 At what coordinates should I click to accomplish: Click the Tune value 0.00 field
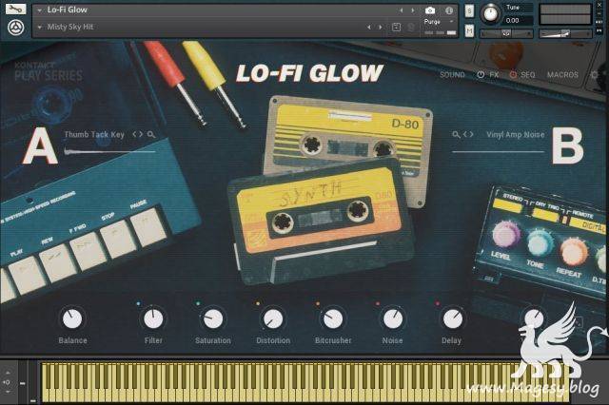click(x=518, y=21)
